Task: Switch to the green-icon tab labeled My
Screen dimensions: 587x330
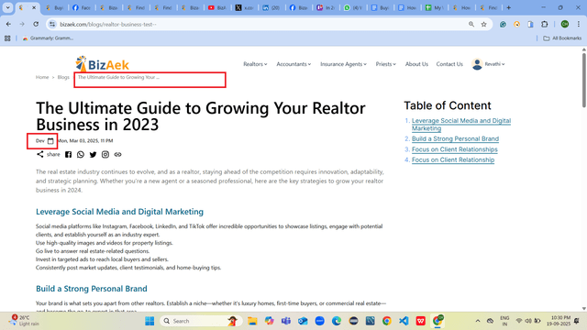Action: point(434,7)
